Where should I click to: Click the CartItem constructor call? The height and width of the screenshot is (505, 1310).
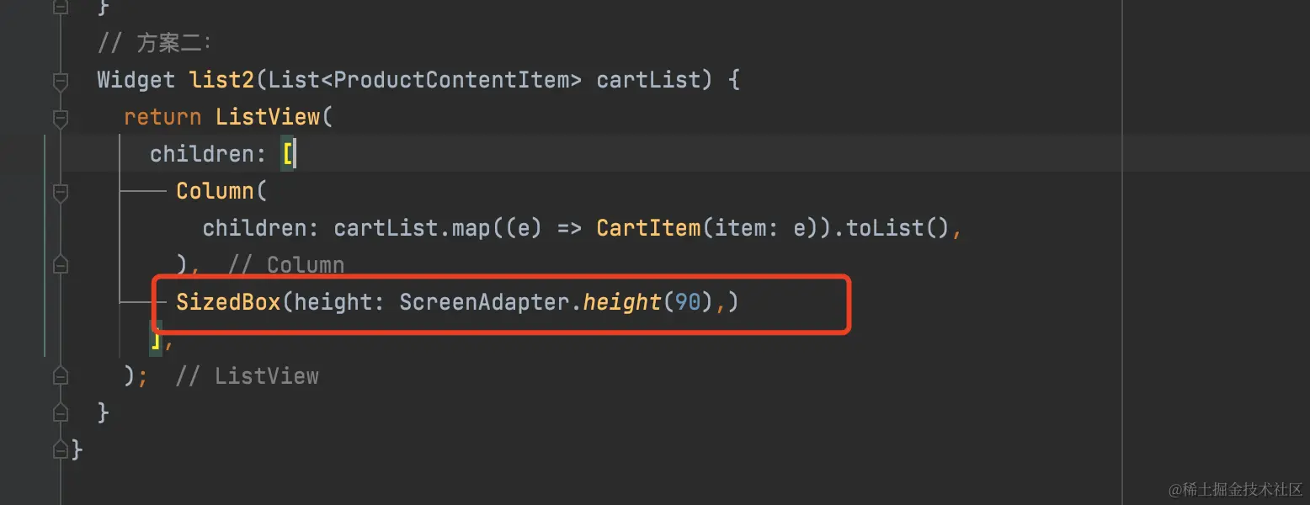(x=648, y=228)
